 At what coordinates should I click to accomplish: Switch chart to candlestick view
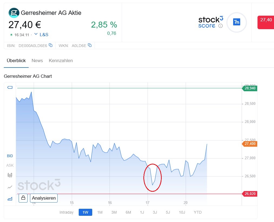click(10, 175)
